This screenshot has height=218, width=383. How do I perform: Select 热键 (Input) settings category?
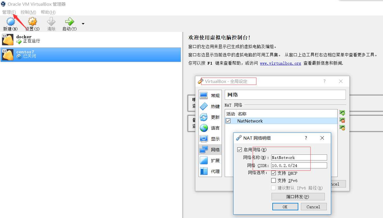pyautogui.click(x=210, y=107)
